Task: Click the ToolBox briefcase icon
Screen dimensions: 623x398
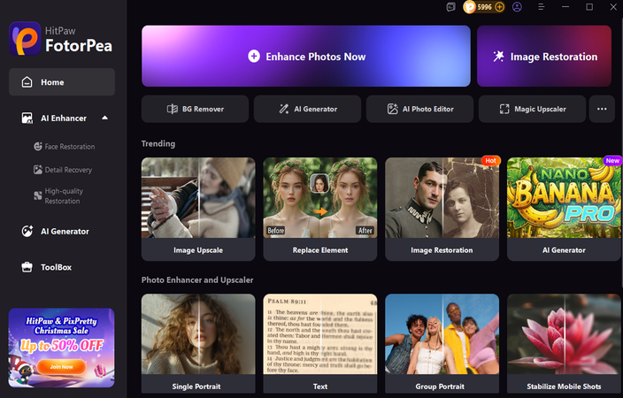Action: [27, 267]
